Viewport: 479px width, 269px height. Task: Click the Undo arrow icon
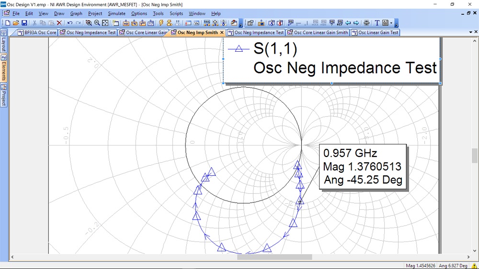point(70,22)
